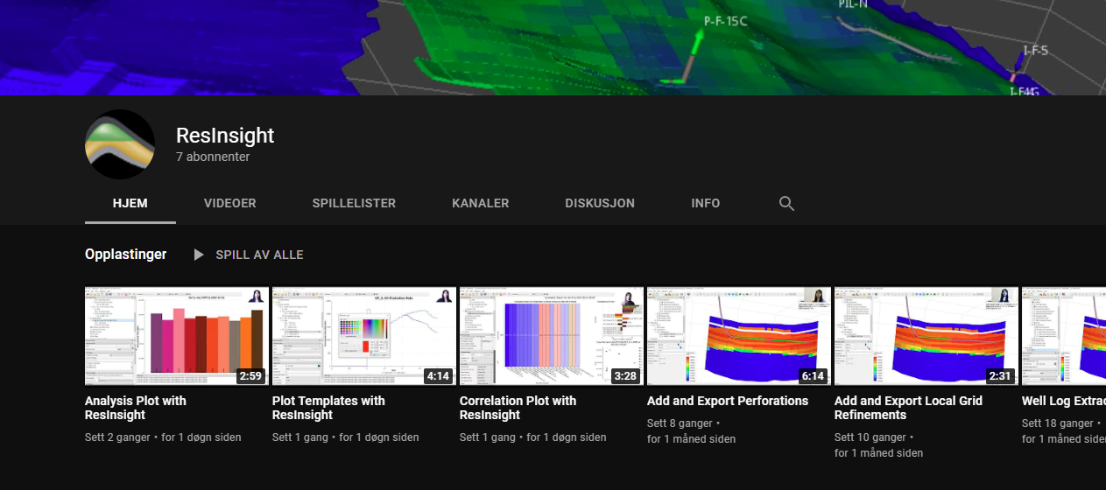Click the ResInsight channel avatar
Image resolution: width=1106 pixels, height=490 pixels.
click(120, 144)
